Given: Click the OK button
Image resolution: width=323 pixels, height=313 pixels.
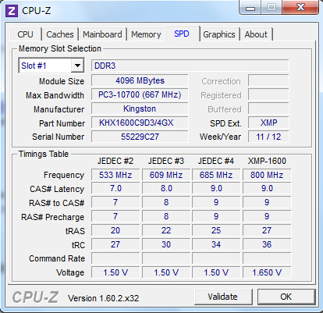Looking at the screenshot, I should [286, 297].
